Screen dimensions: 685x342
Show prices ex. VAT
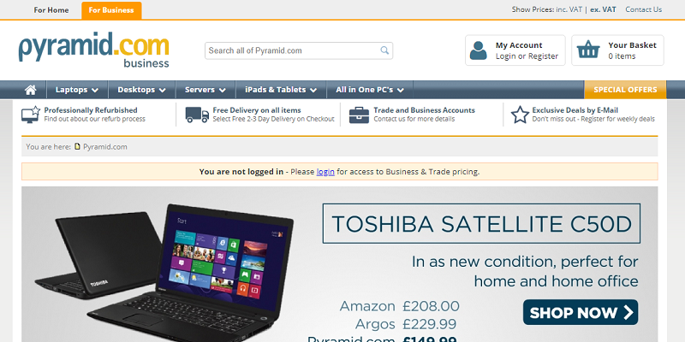pyautogui.click(x=603, y=9)
